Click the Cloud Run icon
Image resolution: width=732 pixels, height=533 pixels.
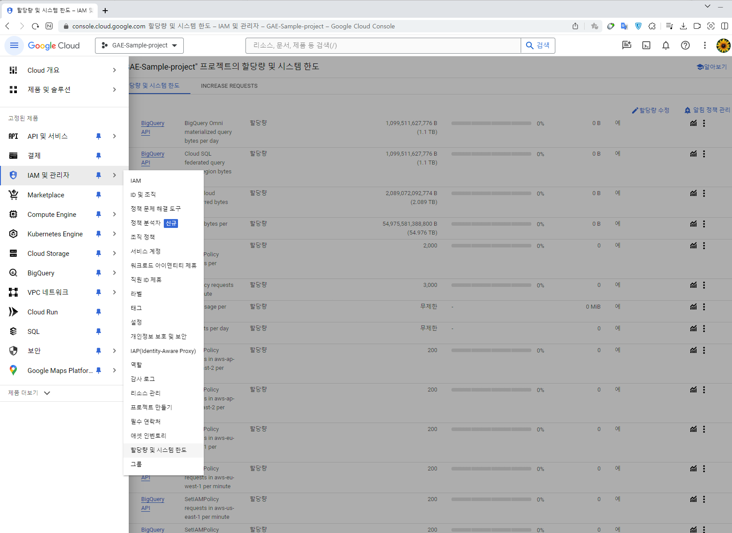click(13, 312)
